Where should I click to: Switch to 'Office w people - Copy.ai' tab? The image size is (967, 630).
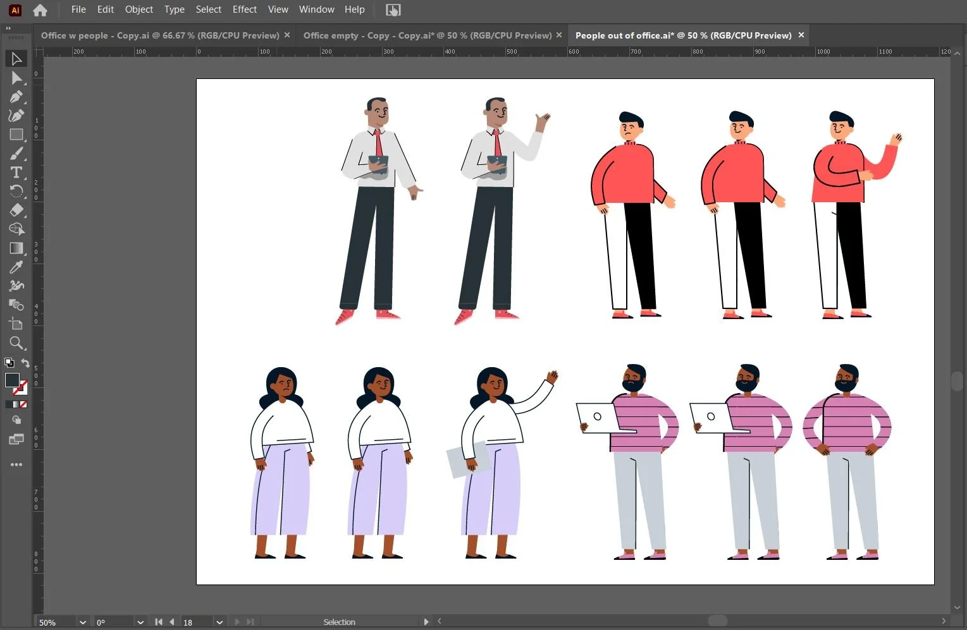pos(160,35)
